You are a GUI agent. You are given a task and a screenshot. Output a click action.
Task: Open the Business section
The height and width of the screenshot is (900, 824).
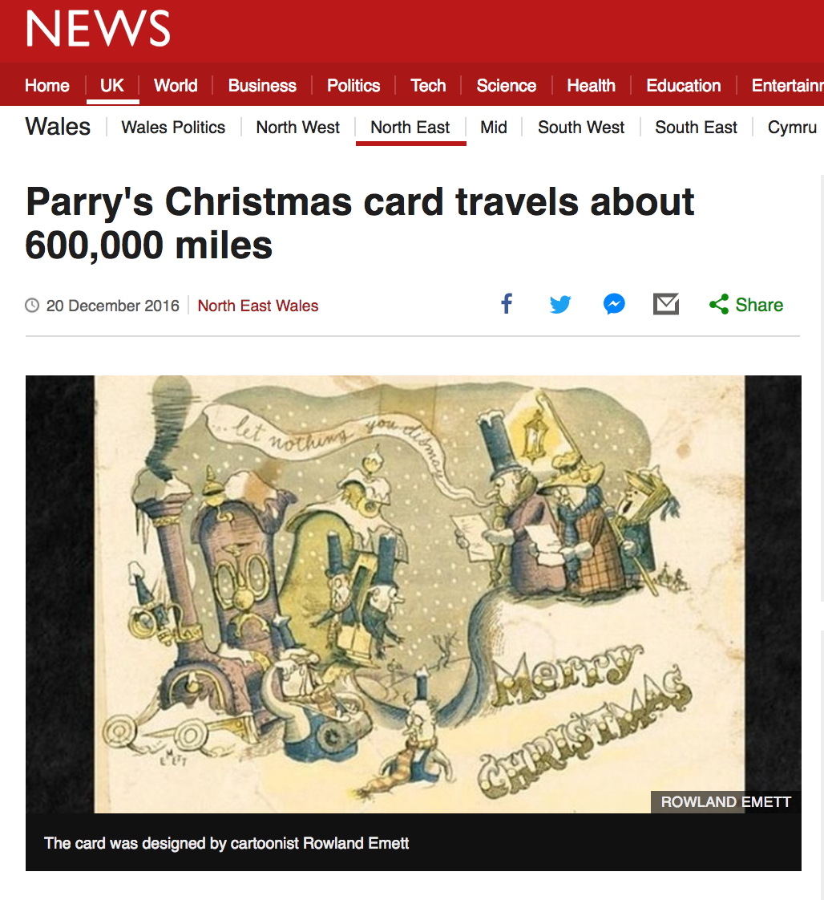pos(262,86)
